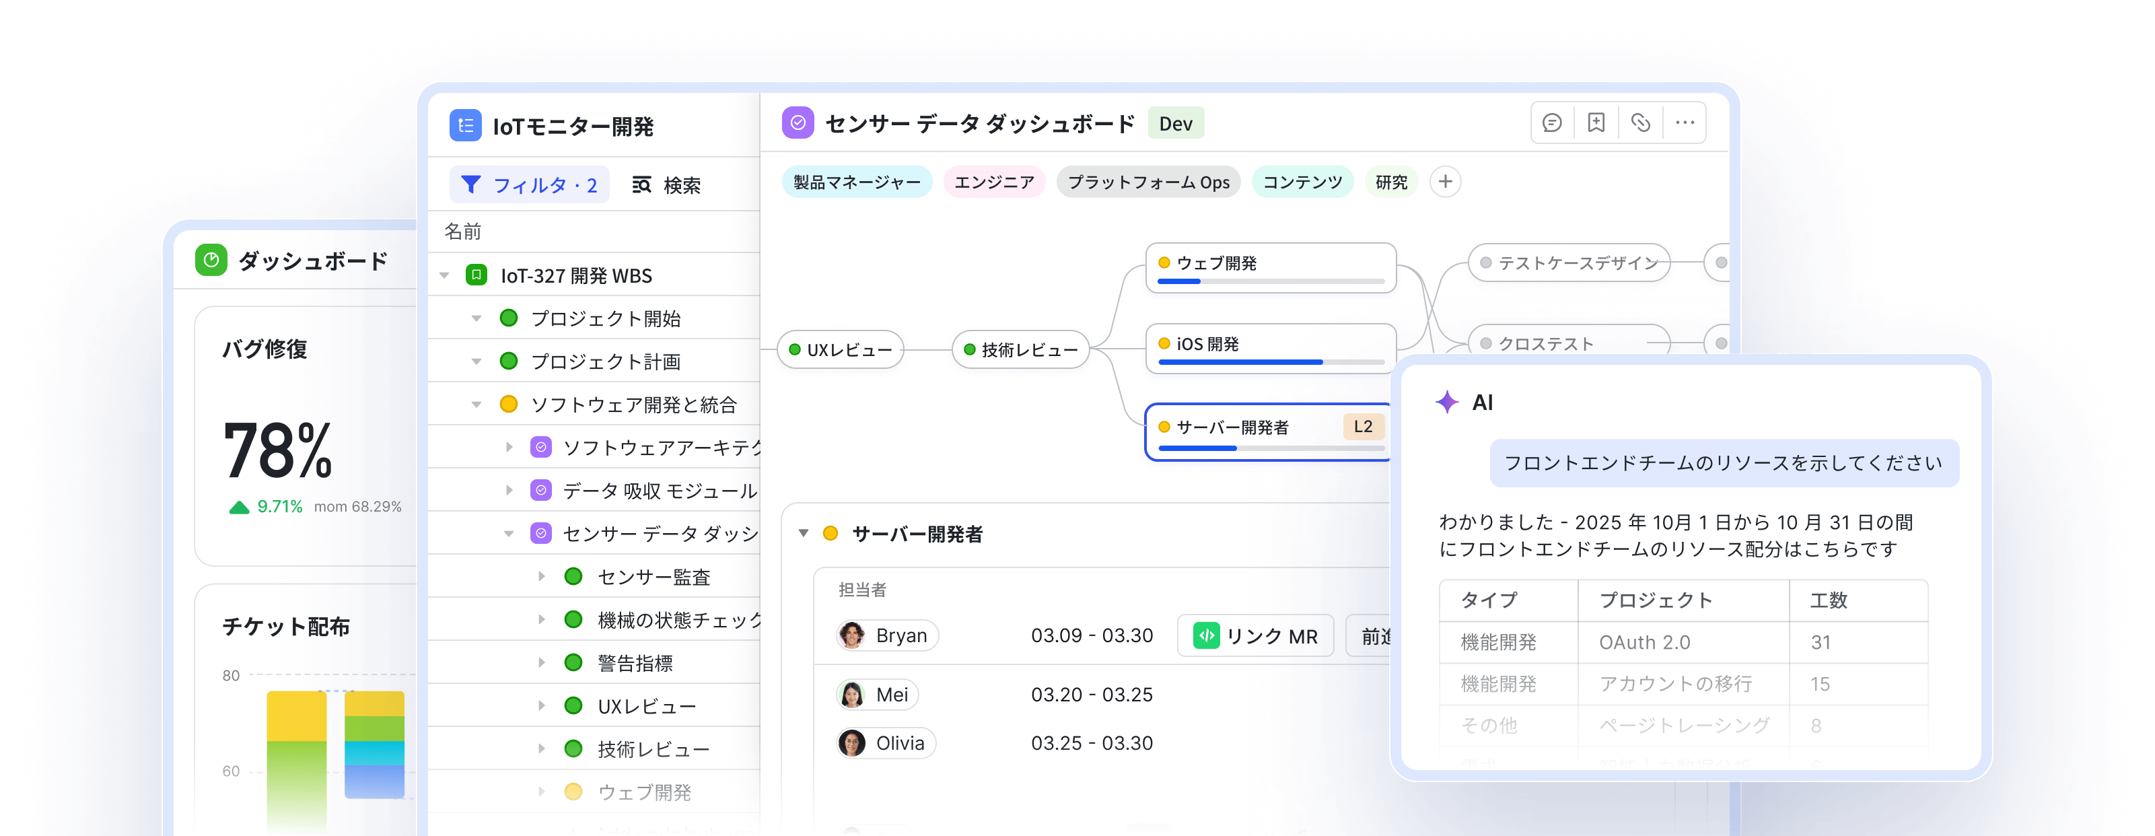The height and width of the screenshot is (836, 2155).
Task: Click the purple AI sparkle icon
Action: pyautogui.click(x=1446, y=403)
